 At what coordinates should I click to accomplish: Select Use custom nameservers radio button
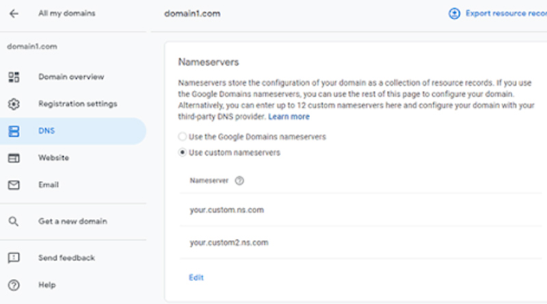tap(182, 153)
